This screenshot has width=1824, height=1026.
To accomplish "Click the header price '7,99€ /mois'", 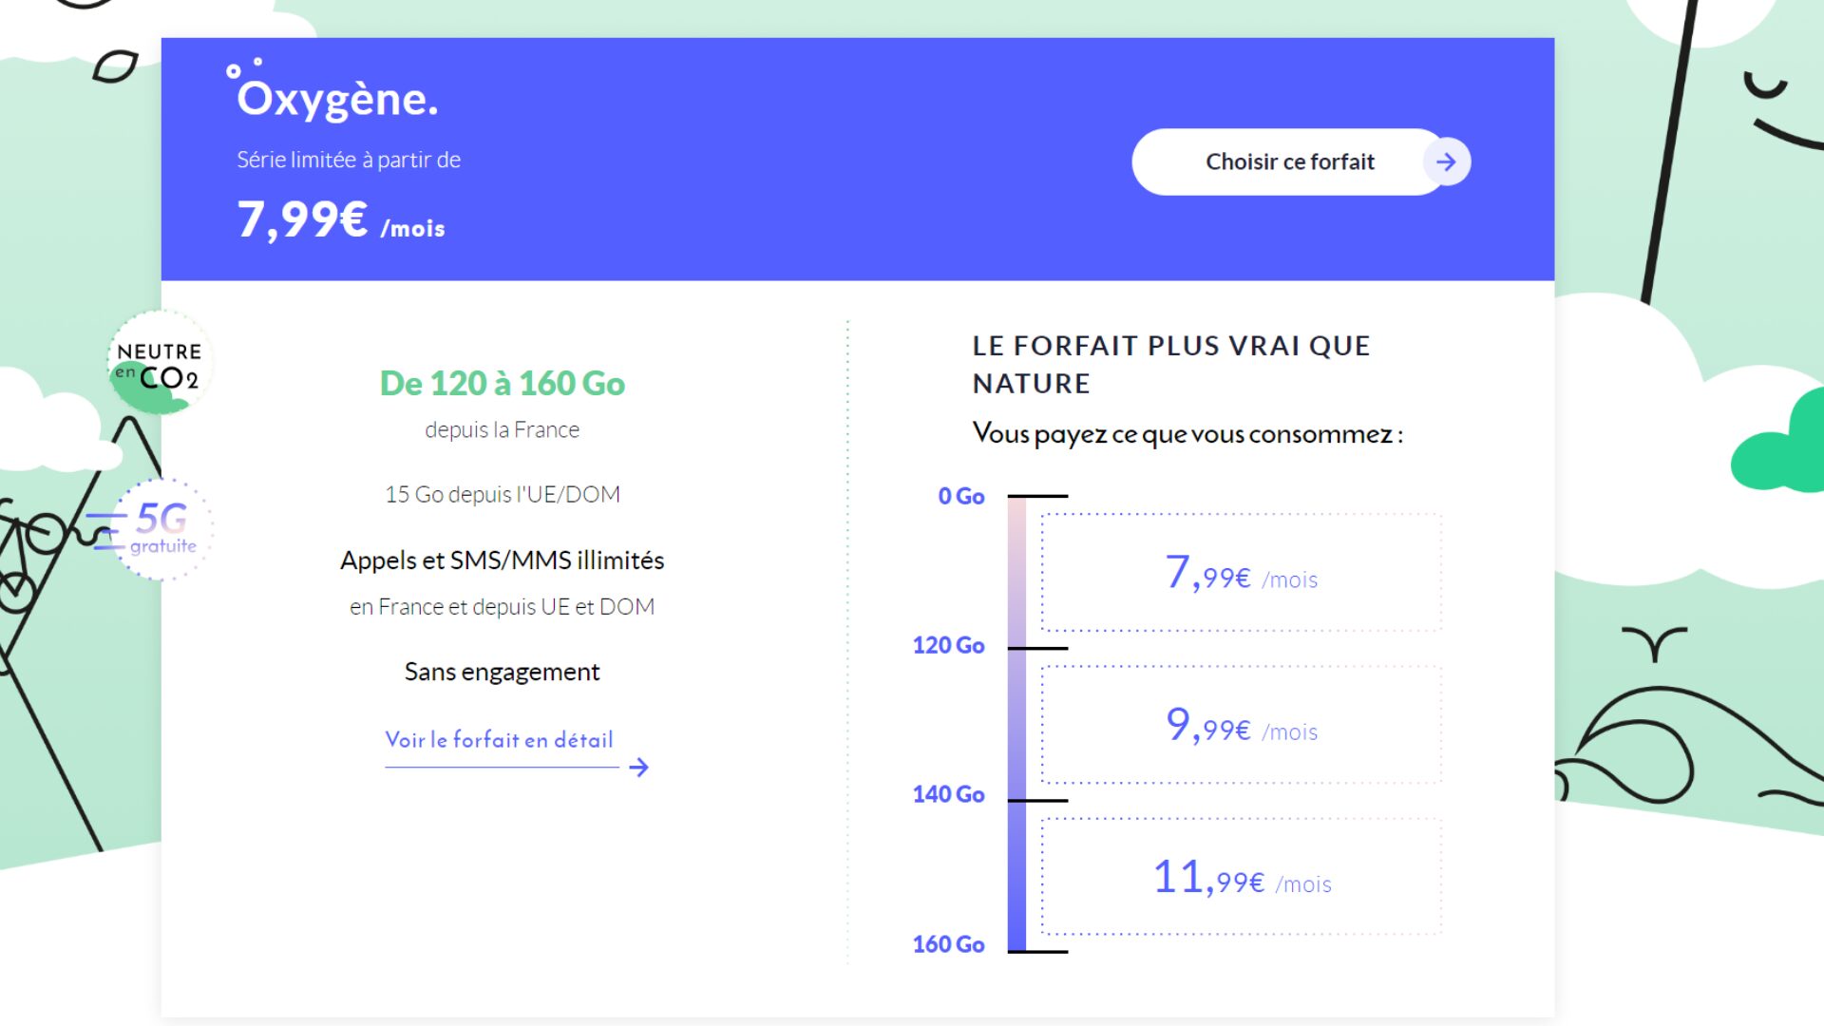I will tap(340, 219).
